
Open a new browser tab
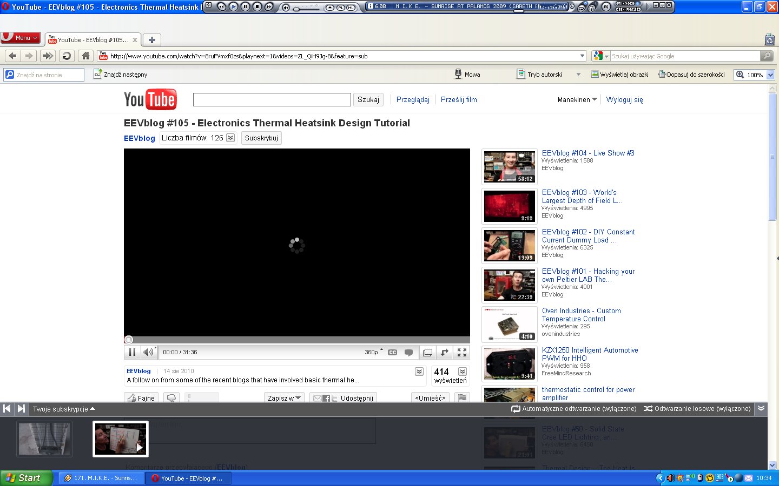click(x=152, y=40)
